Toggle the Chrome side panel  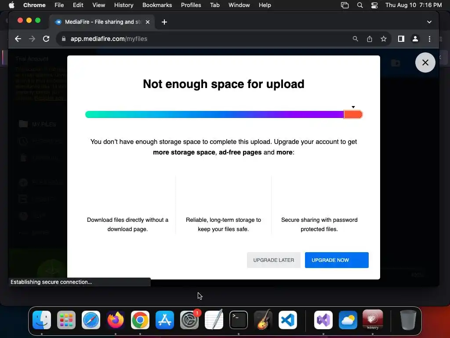[x=401, y=39]
